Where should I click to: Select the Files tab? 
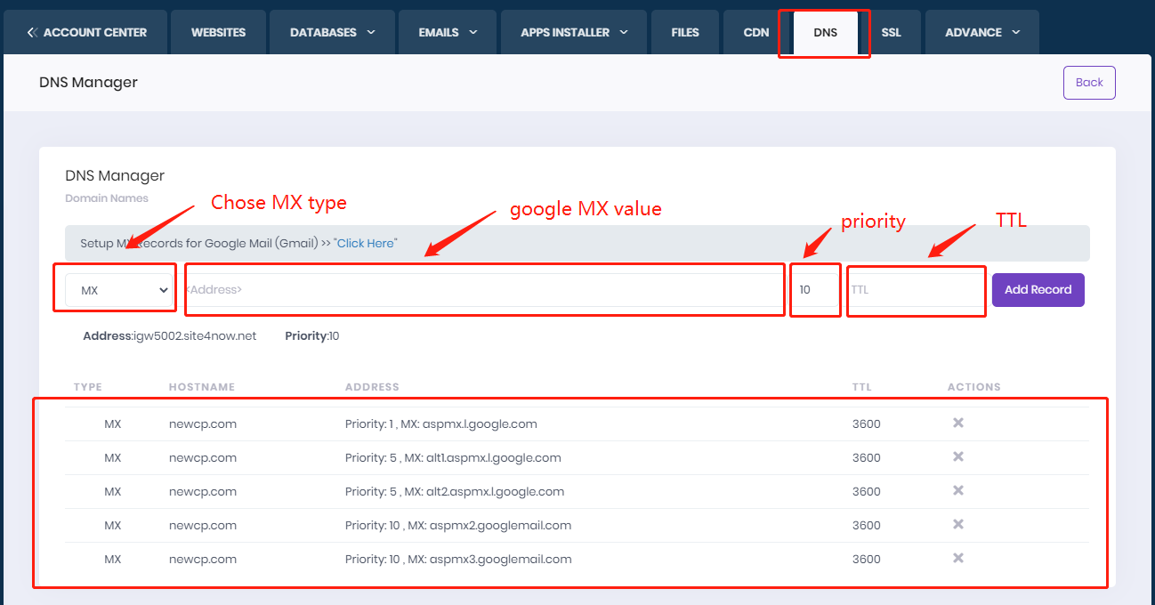[684, 32]
